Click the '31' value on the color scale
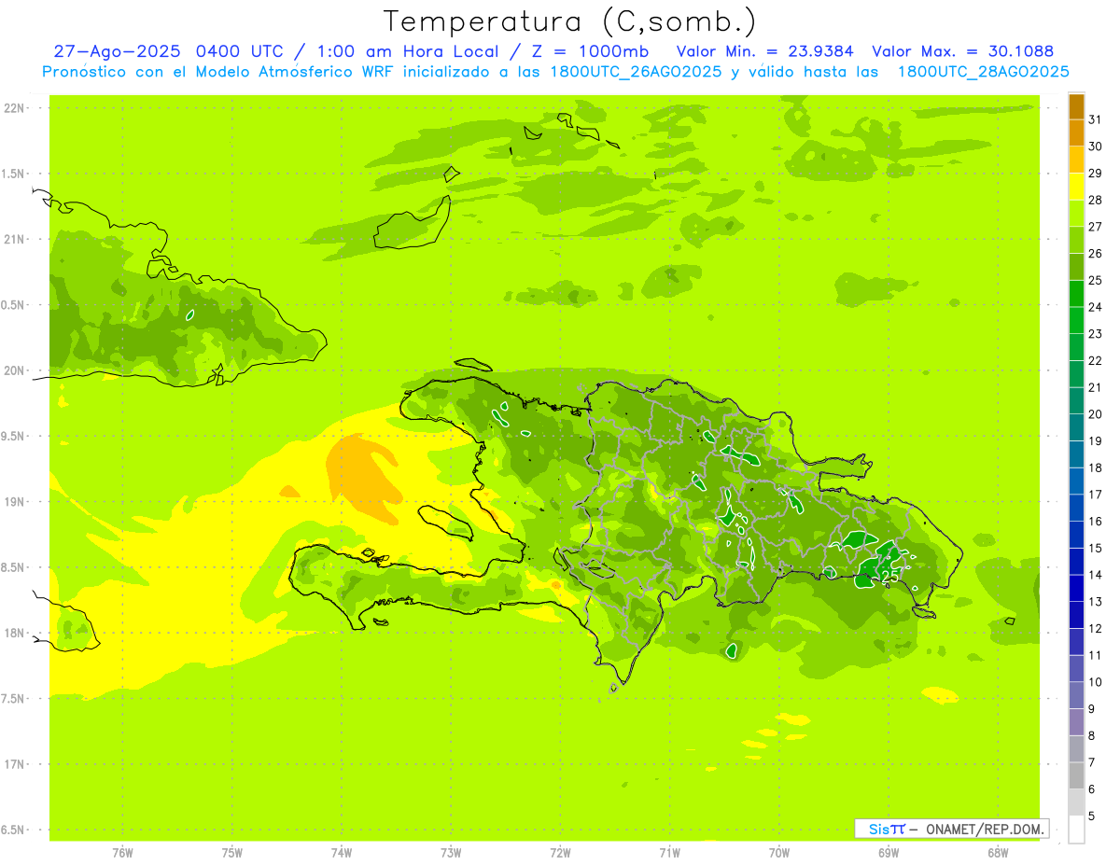1120x865 pixels. click(1096, 119)
